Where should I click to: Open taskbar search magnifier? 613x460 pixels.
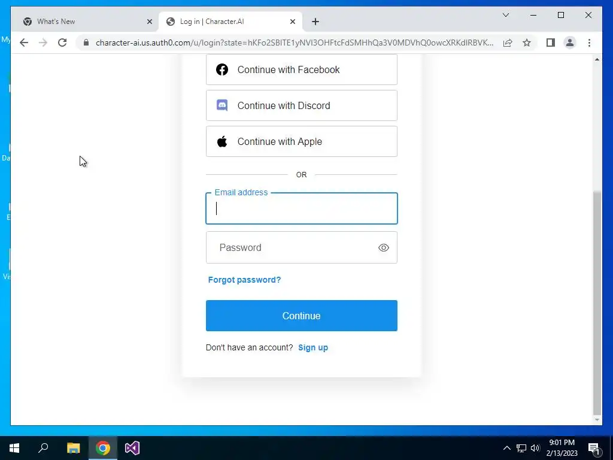[x=43, y=448]
